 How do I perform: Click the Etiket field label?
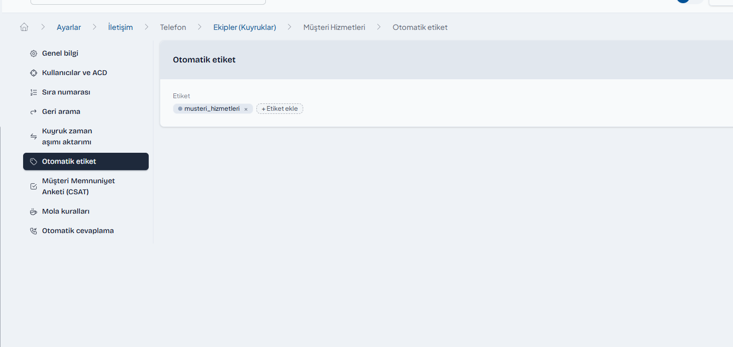[x=181, y=96]
